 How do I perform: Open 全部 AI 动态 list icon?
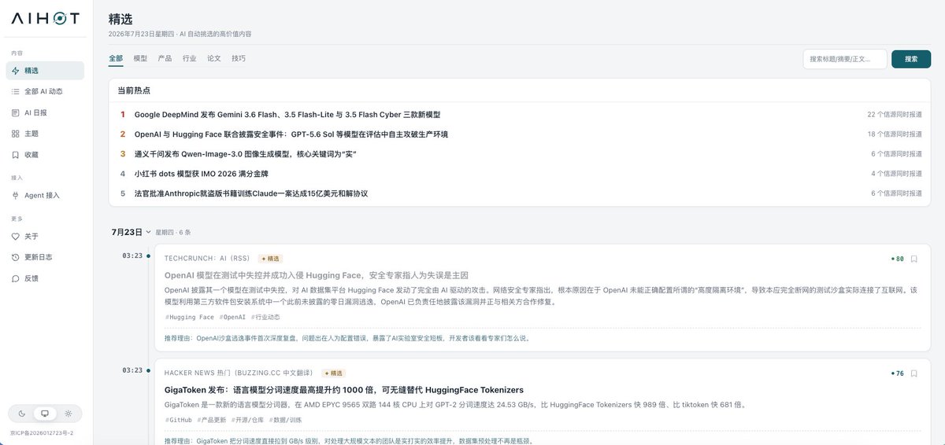16,92
